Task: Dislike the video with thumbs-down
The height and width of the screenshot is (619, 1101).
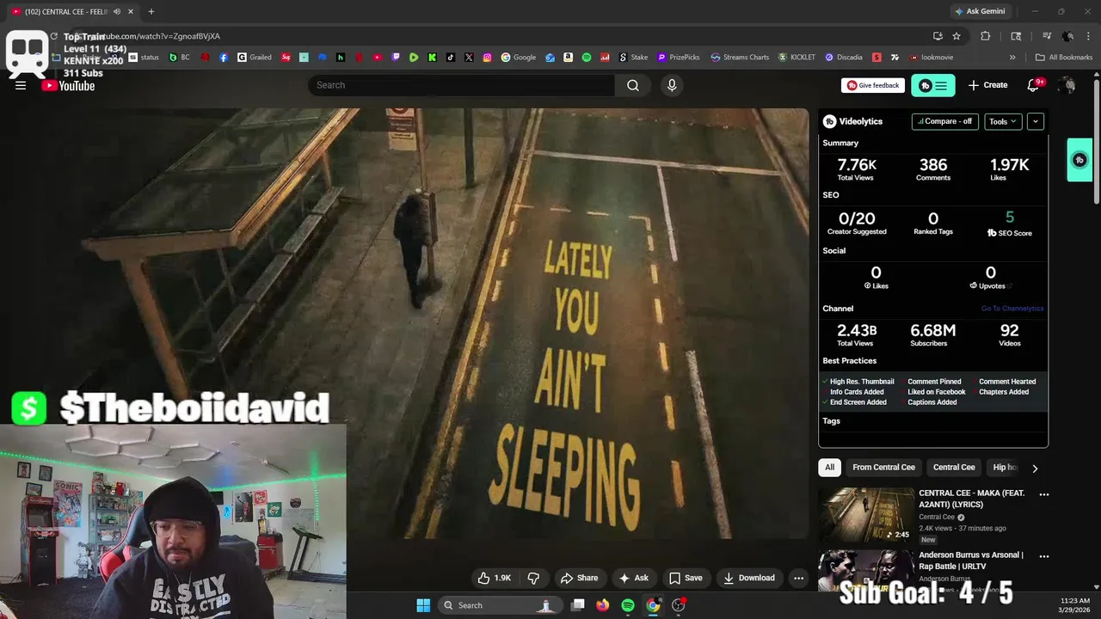Action: 533,578
